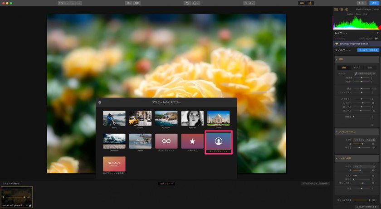This screenshot has width=381, height=209.
Task: Click the minus icon to remove layer
Action: click(372, 33)
